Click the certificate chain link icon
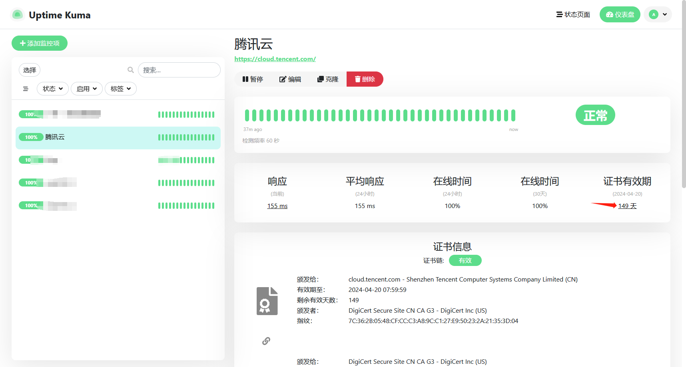Screen dimensions: 686x367 pyautogui.click(x=266, y=341)
